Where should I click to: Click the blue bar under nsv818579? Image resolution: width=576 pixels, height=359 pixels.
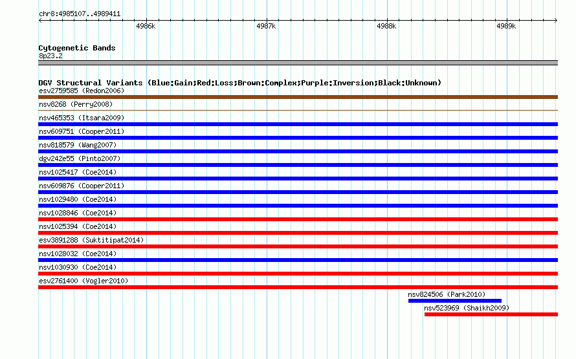coord(298,151)
